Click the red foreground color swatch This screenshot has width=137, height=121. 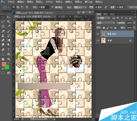pos(4,64)
